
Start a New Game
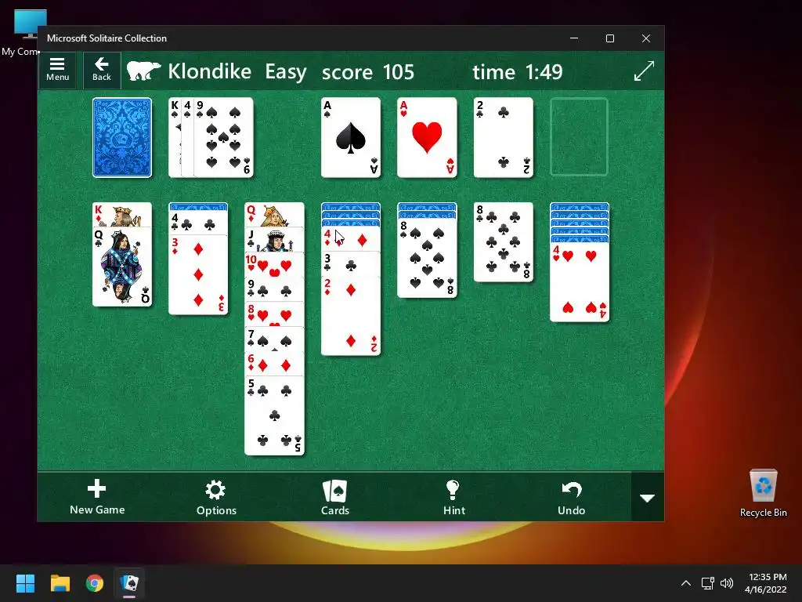pos(97,497)
